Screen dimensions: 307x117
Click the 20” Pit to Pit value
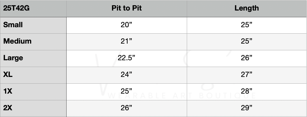(126, 25)
